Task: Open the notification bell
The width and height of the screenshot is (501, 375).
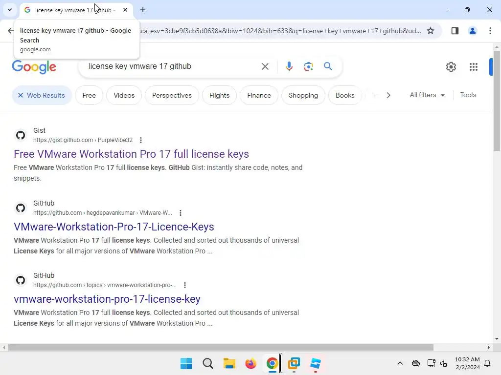Action: pos(487,363)
